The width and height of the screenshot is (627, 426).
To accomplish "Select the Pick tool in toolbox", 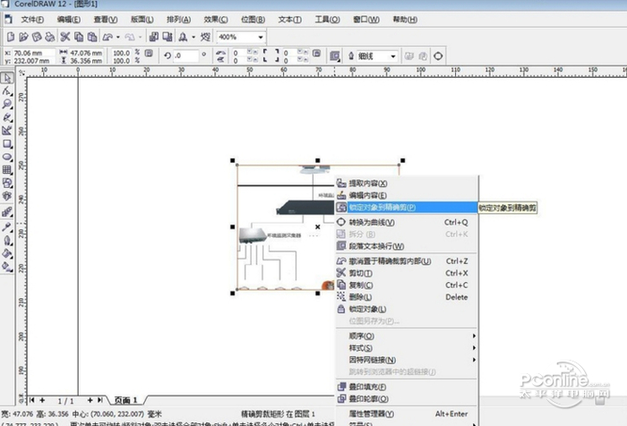I will (7, 79).
